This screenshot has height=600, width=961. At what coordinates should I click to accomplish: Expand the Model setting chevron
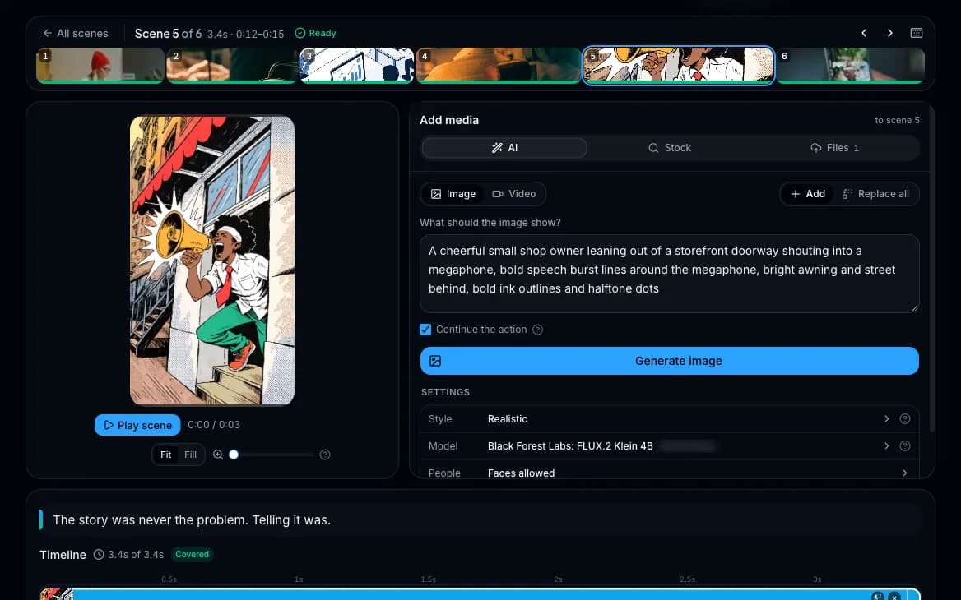pos(886,445)
